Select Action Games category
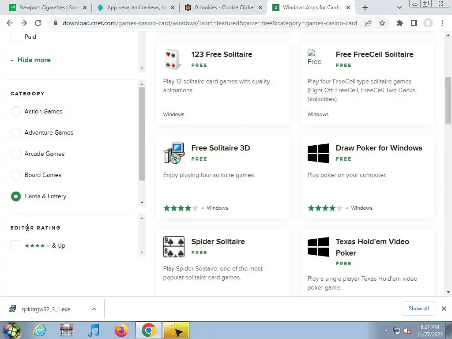This screenshot has height=339, width=452. click(15, 111)
